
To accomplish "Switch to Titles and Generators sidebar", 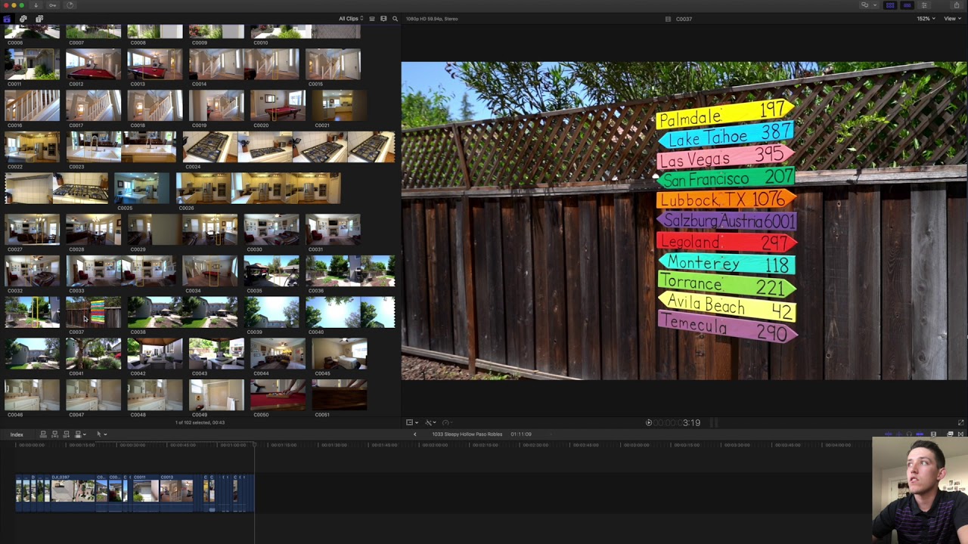I will point(39,19).
